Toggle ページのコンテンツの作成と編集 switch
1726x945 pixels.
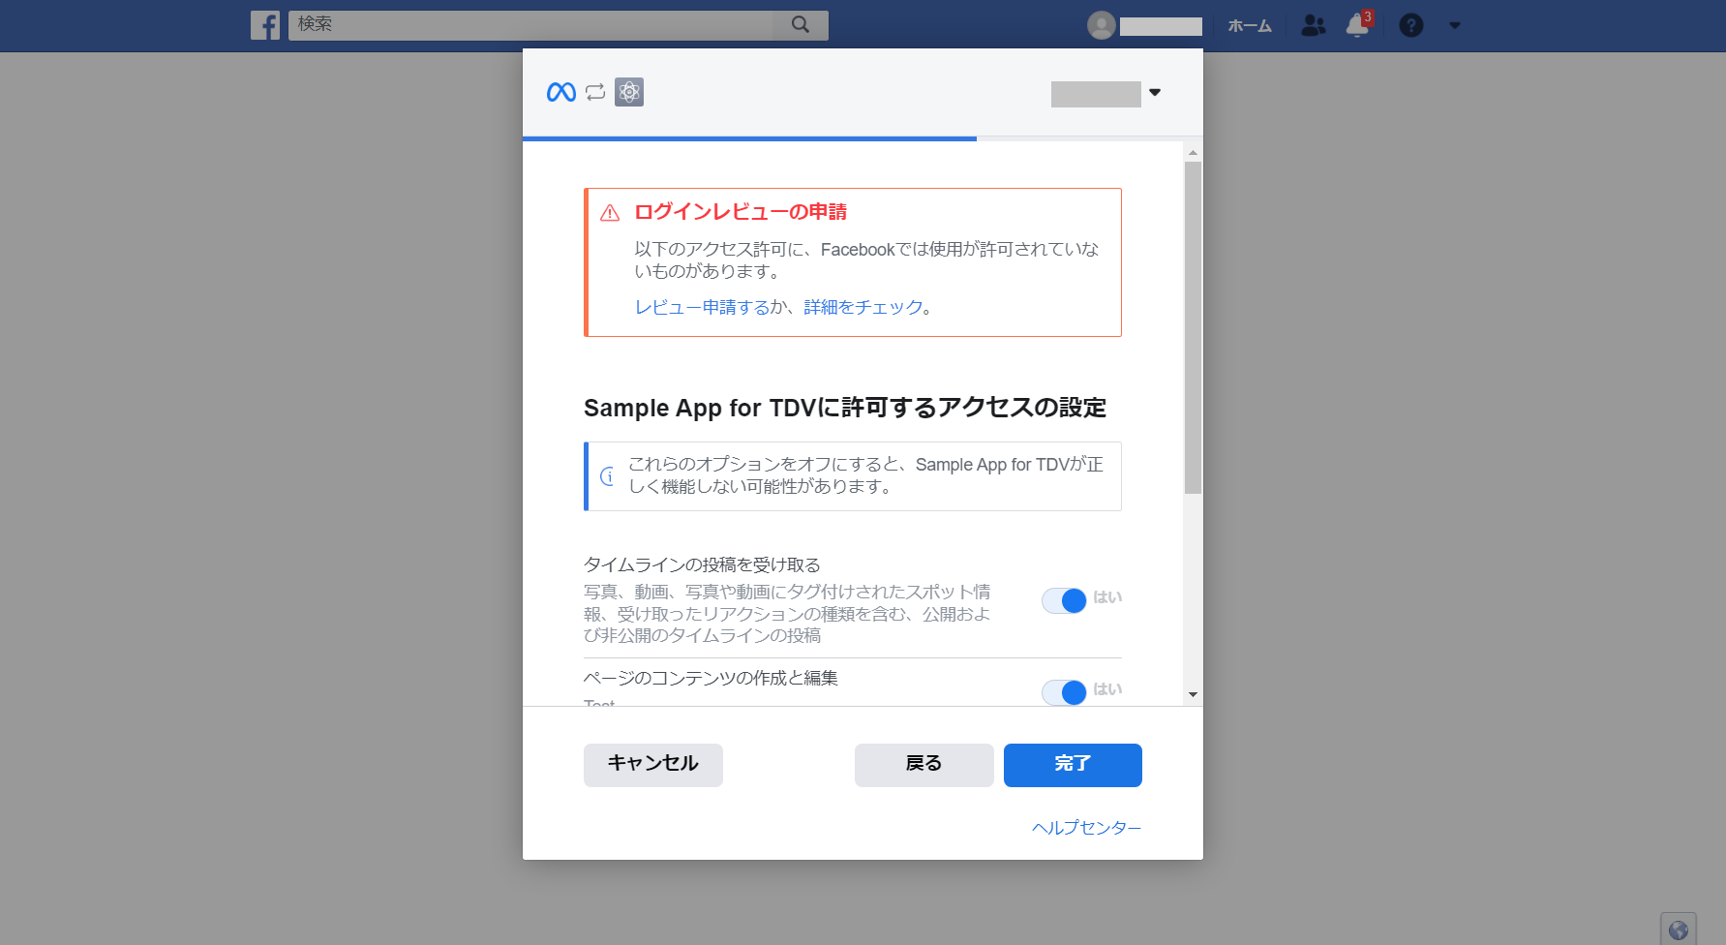1064,692
